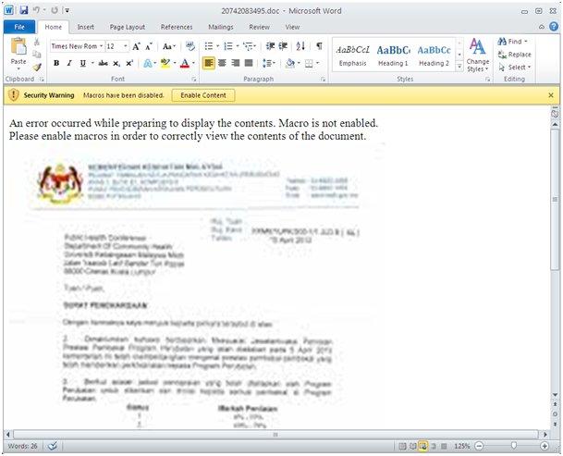The height and width of the screenshot is (456, 563).
Task: Open the font size dropdown
Action: tap(125, 45)
